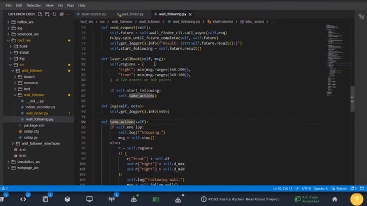
Task: Click the layout toggle icon at top right
Action: pos(361,17)
